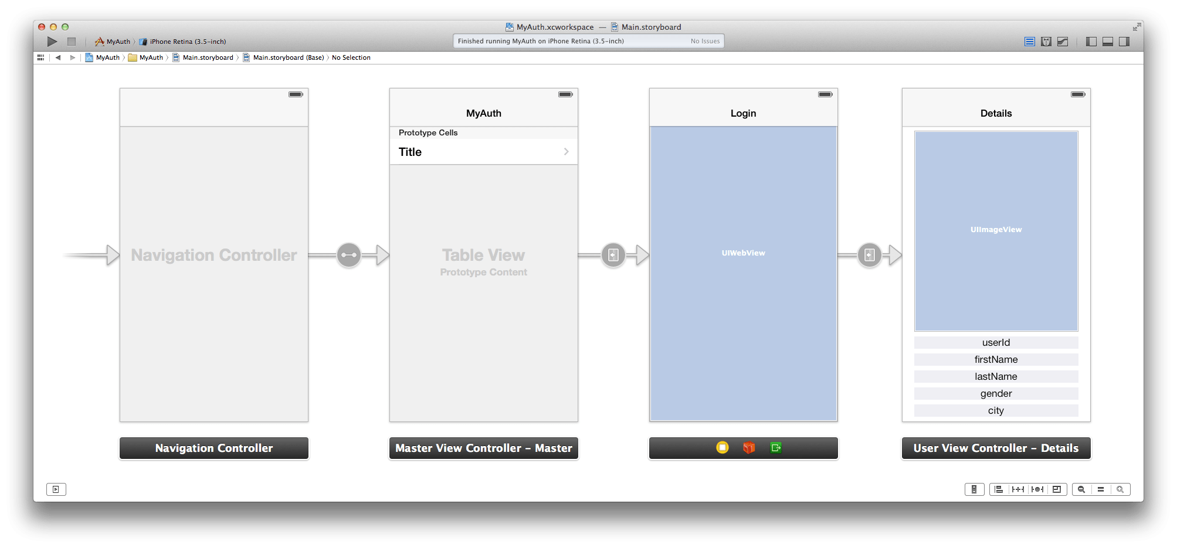Run the MyAuth app with the Run button
Viewport: 1177px width, 548px height.
point(52,41)
